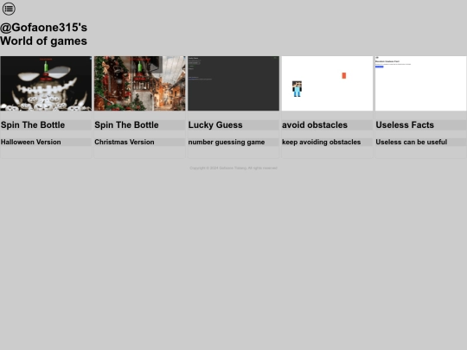Click the orange obstacle block in preview
This screenshot has width=467, height=350.
[344, 75]
